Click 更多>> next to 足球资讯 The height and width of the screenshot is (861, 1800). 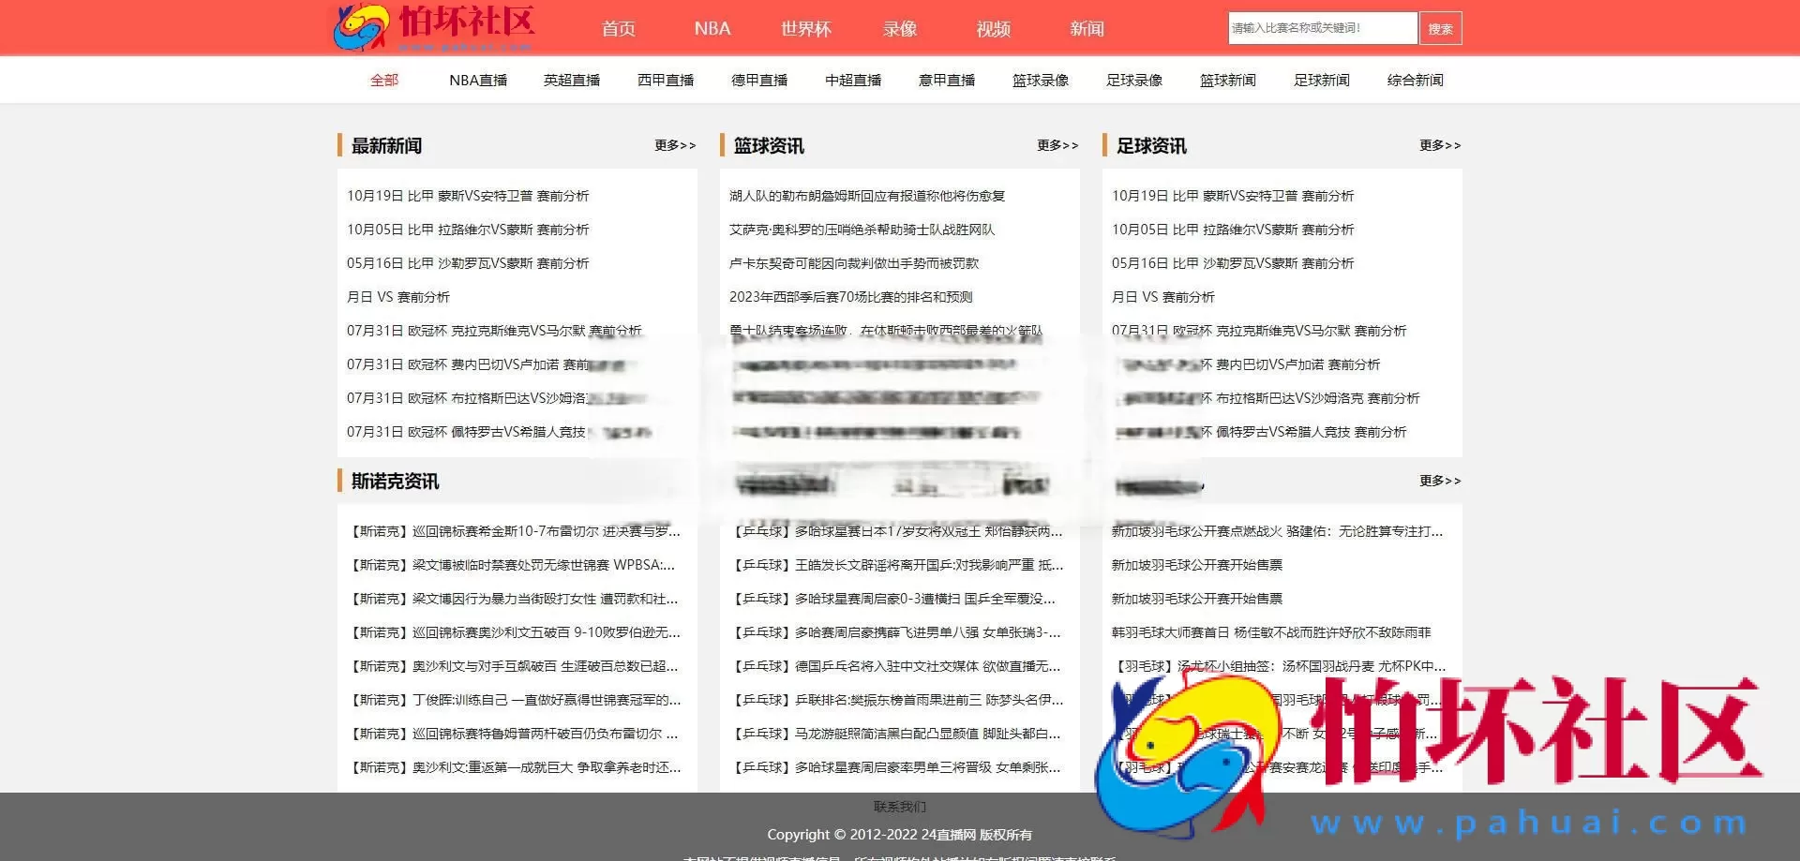(1439, 145)
